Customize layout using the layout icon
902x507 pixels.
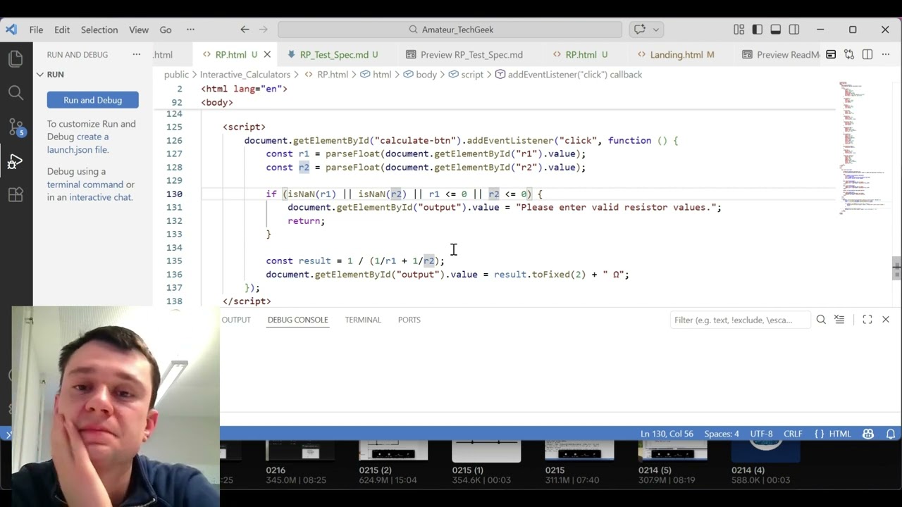[x=739, y=30]
